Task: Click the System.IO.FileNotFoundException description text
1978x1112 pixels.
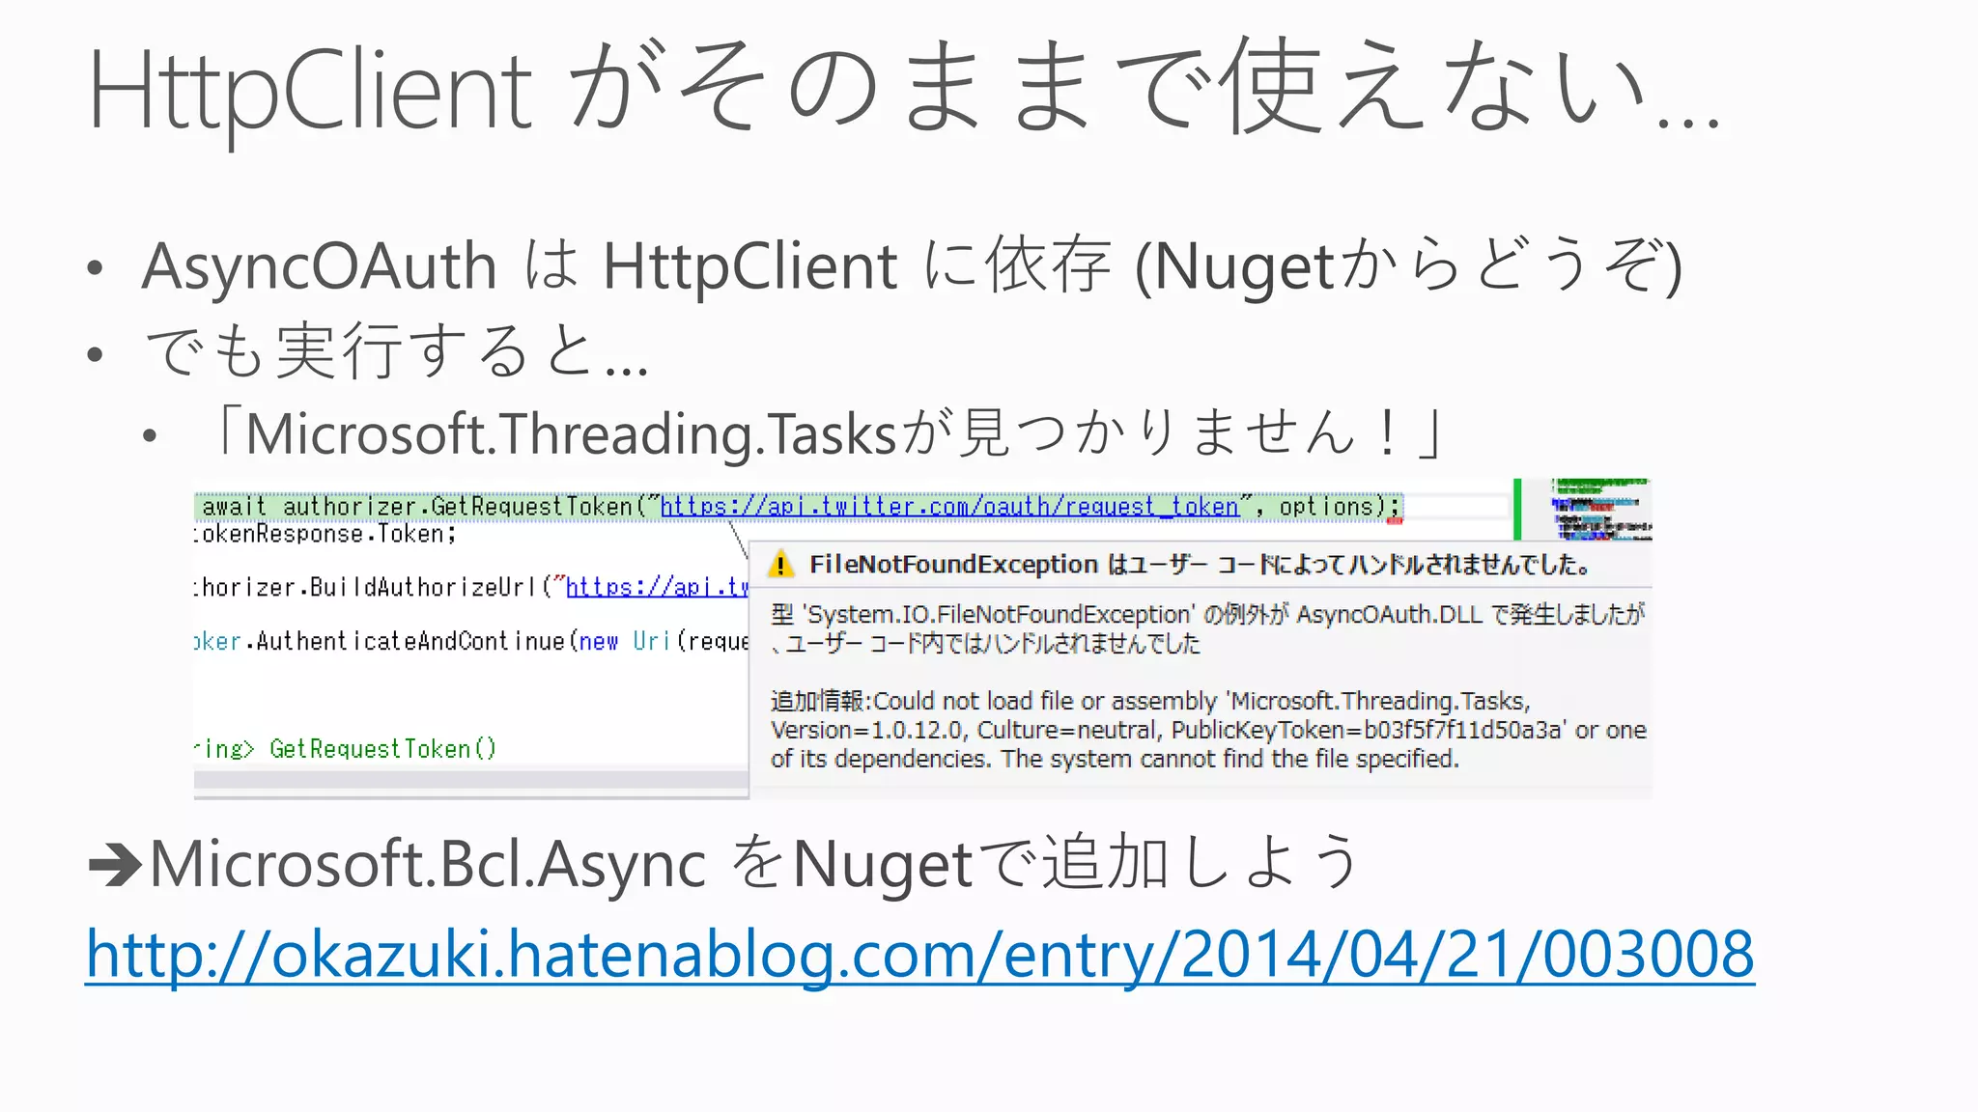Action: [1207, 628]
